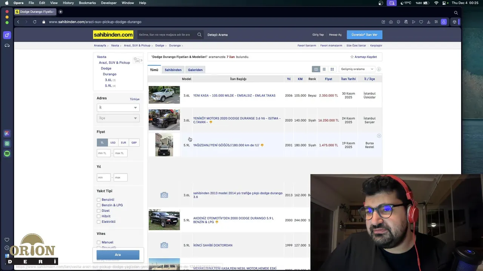Sort listings by Yıl column header
The image size is (483, 271).
tap(289, 79)
